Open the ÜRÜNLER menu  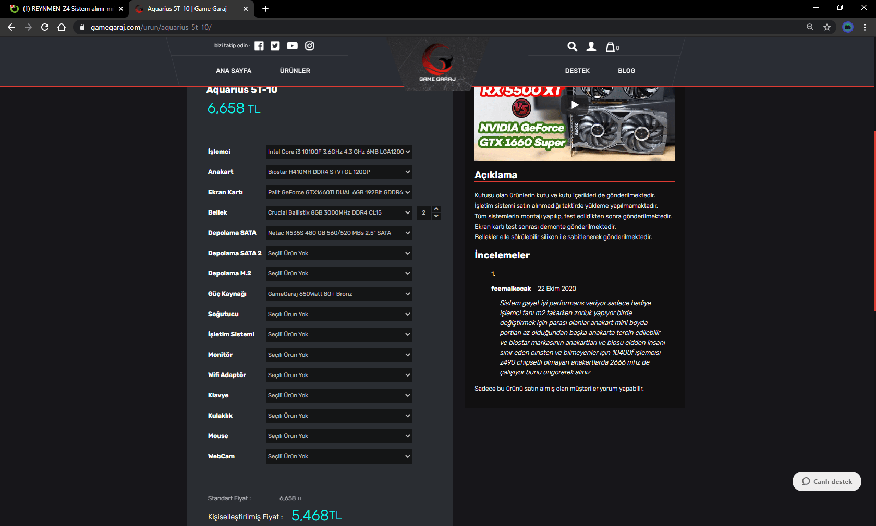[x=295, y=71]
